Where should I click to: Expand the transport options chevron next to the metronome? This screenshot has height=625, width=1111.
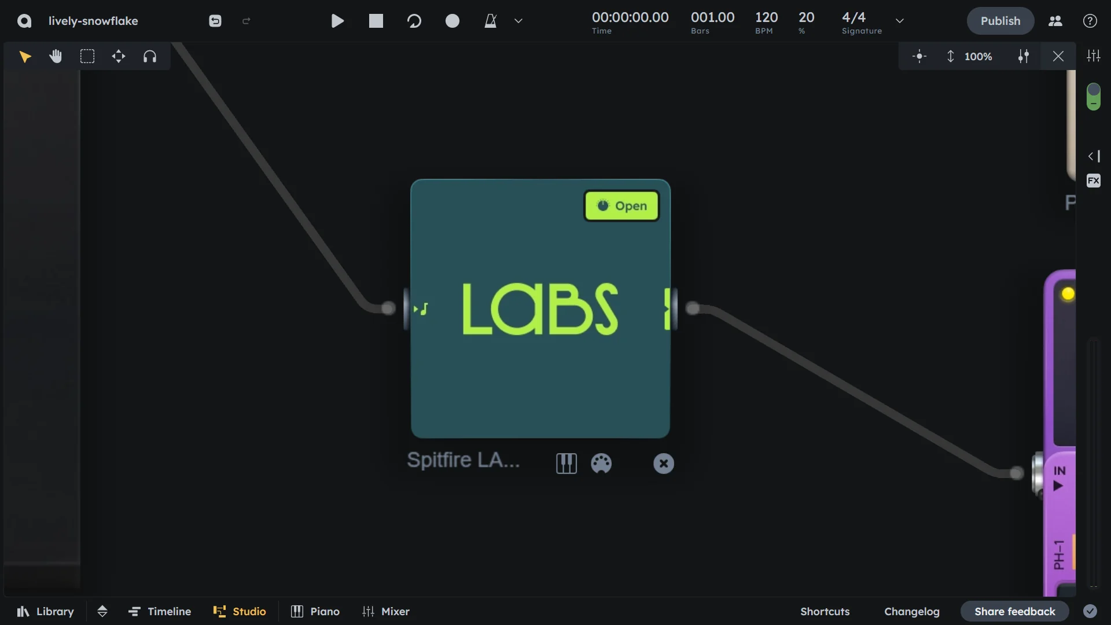pyautogui.click(x=518, y=21)
